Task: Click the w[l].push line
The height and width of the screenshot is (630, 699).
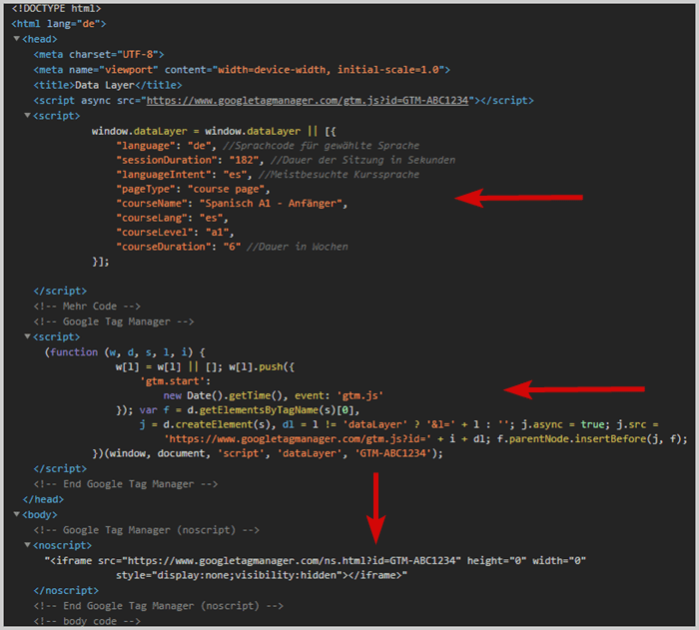Action: point(205,367)
